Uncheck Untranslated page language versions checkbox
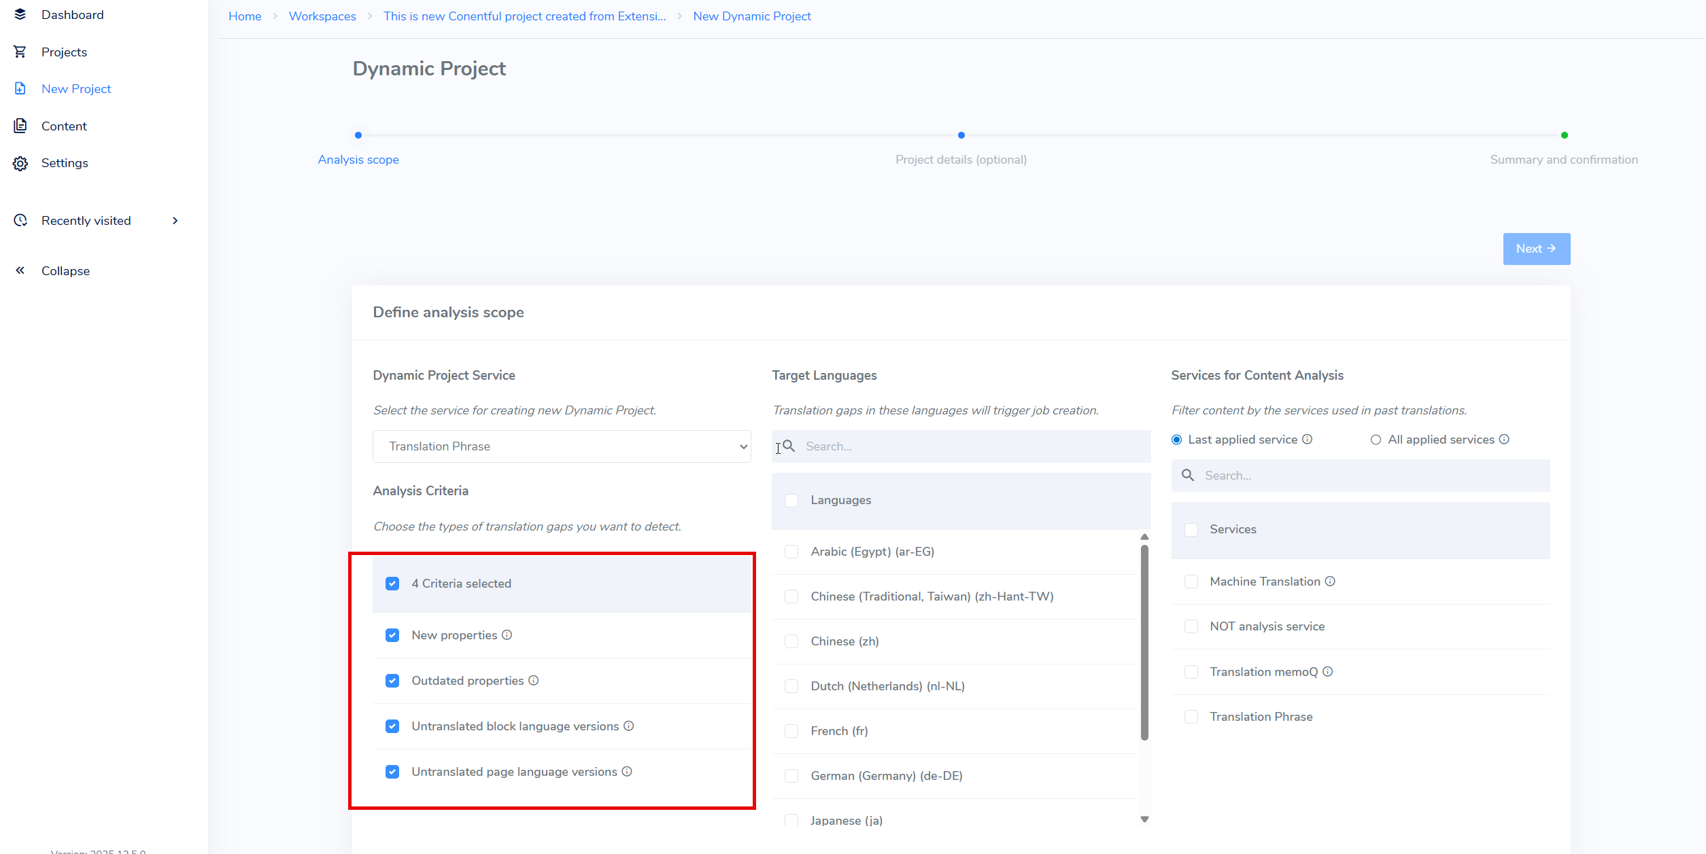This screenshot has width=1706, height=854. coord(392,772)
